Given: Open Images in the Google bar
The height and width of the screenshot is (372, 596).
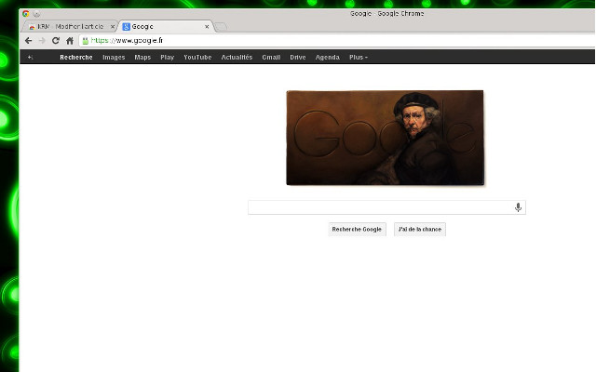Looking at the screenshot, I should [x=114, y=58].
